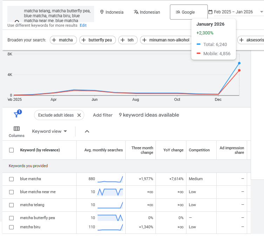The image size is (264, 236).
Task: Click the blue Total data point on chart
Action: [x=239, y=63]
